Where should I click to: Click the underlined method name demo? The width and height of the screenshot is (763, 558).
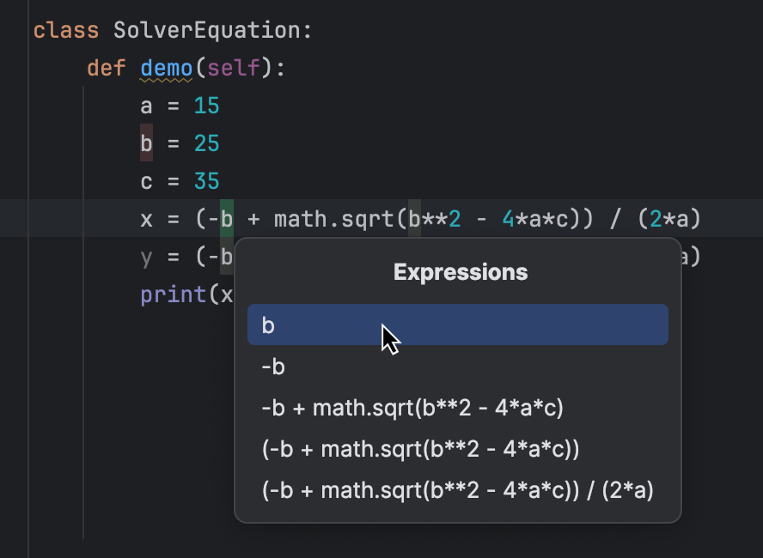pyautogui.click(x=165, y=68)
